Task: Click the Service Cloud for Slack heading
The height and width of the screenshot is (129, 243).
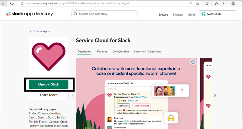Action: [x=103, y=40]
